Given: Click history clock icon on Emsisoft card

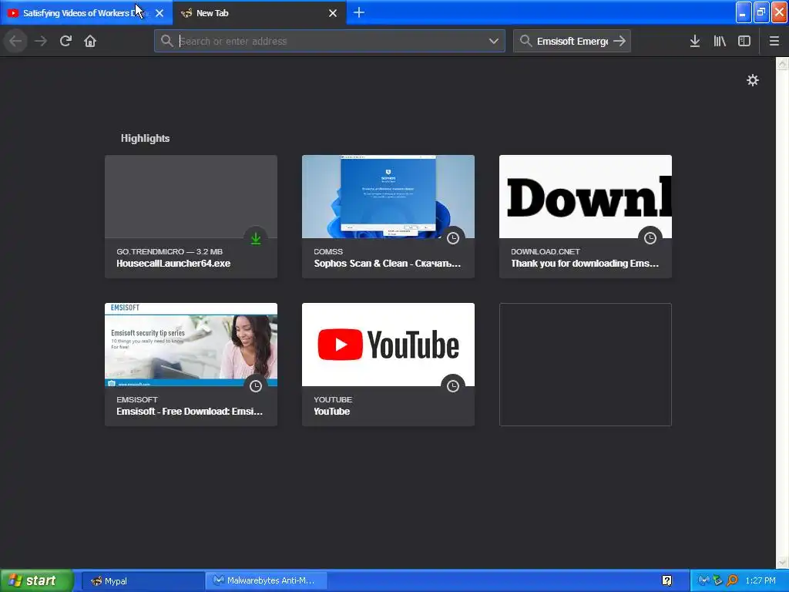Looking at the screenshot, I should tap(256, 386).
